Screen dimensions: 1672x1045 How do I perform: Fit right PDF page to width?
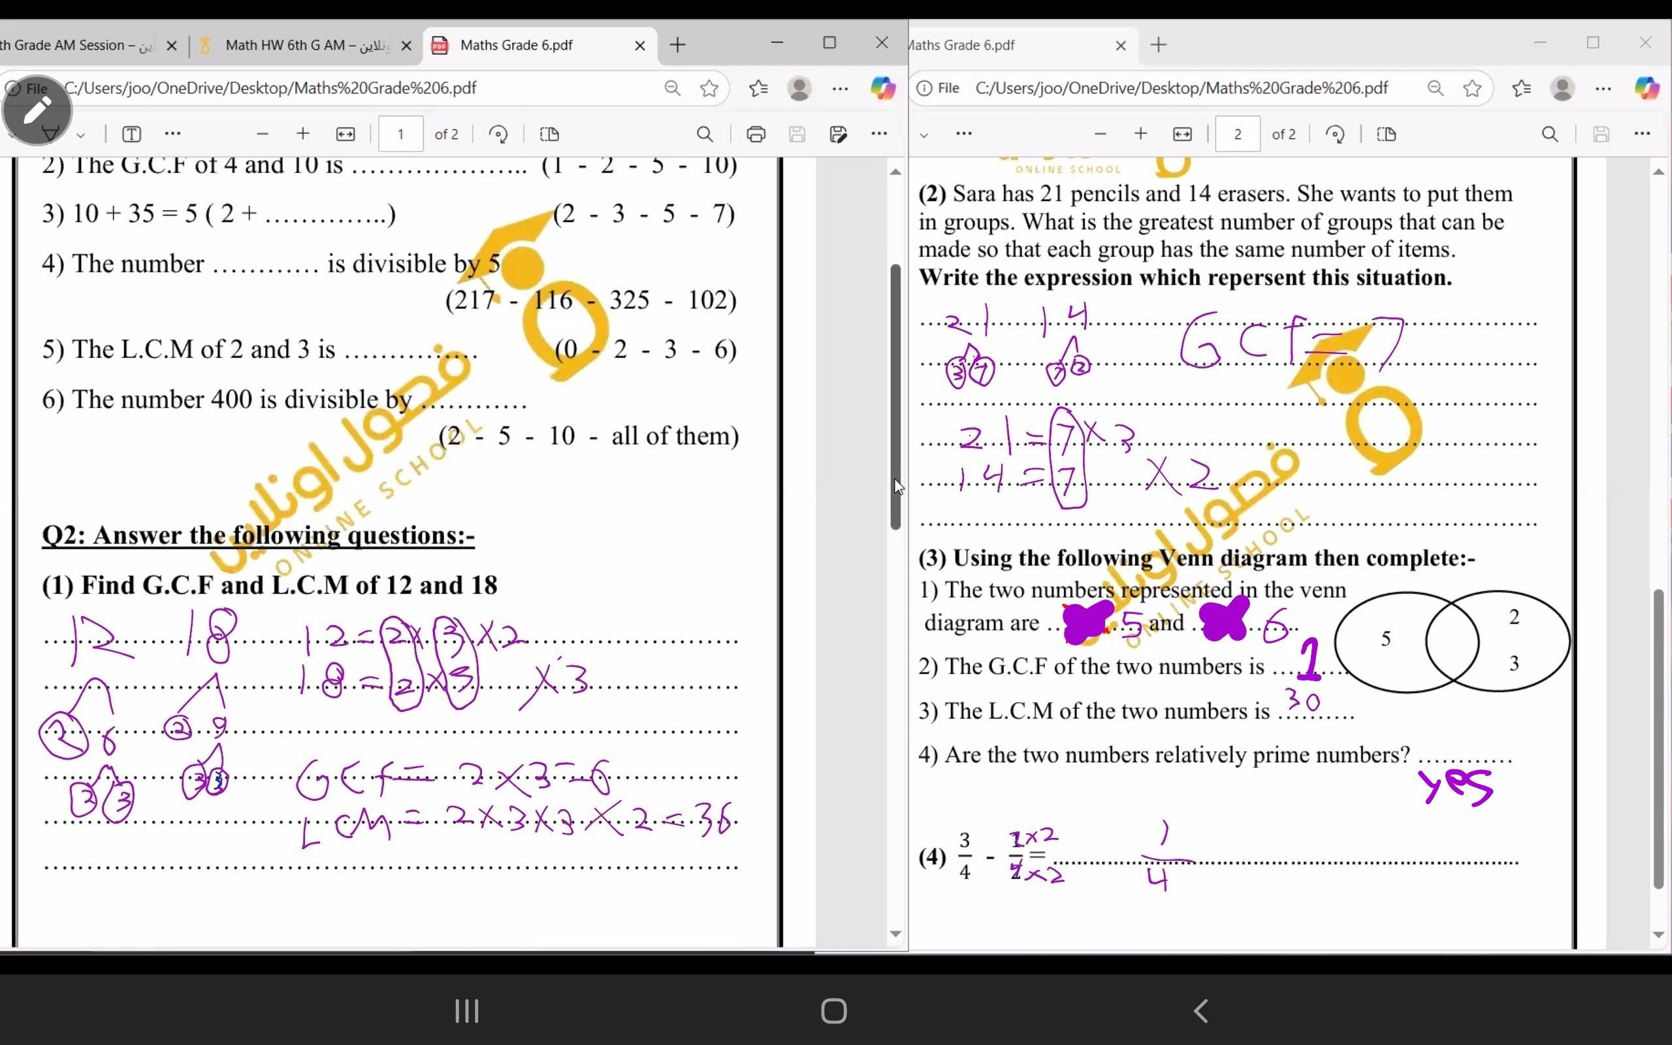1182,134
